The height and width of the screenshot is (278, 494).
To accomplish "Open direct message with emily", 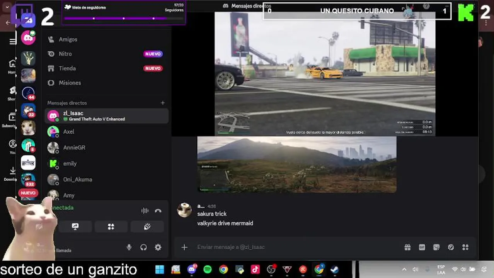I will pos(106,163).
